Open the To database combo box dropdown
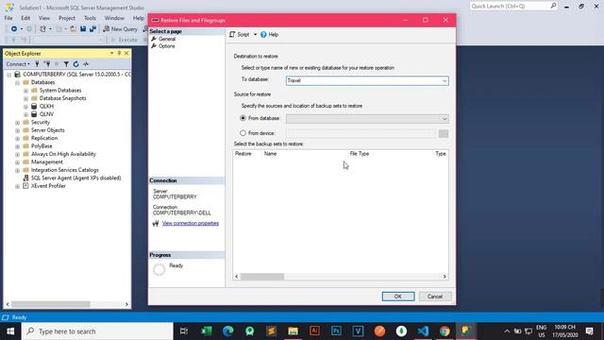Image resolution: width=604 pixels, height=340 pixels. [x=445, y=81]
